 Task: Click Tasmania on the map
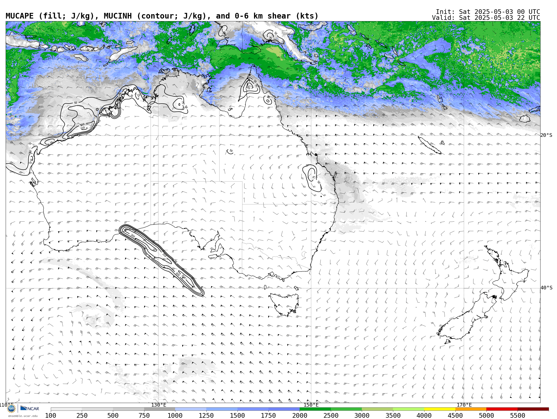[285, 305]
